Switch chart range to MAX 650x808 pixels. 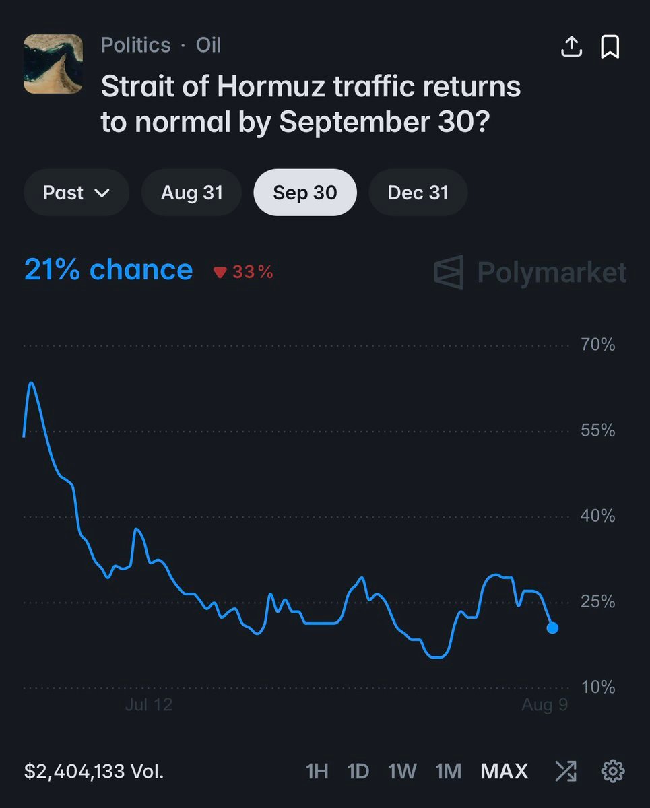pyautogui.click(x=505, y=771)
